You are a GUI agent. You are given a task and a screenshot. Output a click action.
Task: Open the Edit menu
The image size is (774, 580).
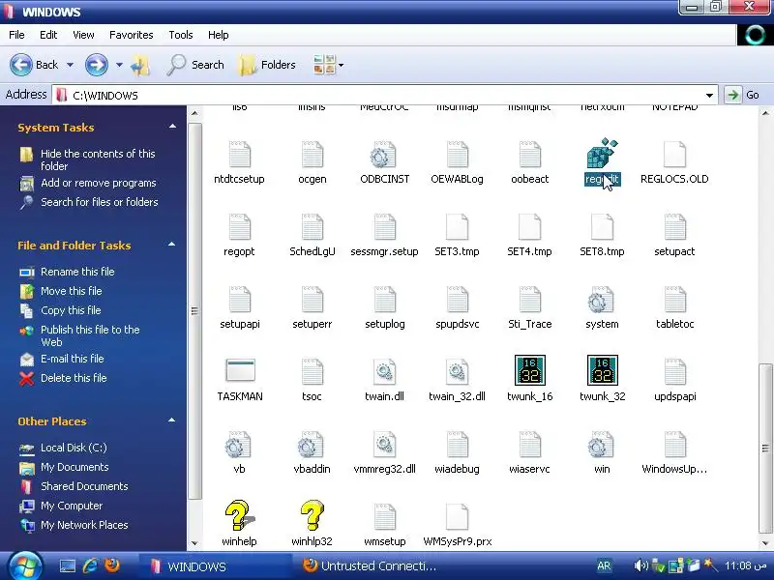48,35
